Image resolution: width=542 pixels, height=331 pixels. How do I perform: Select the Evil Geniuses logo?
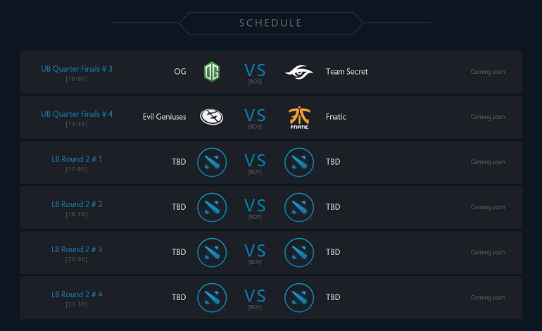pyautogui.click(x=212, y=117)
